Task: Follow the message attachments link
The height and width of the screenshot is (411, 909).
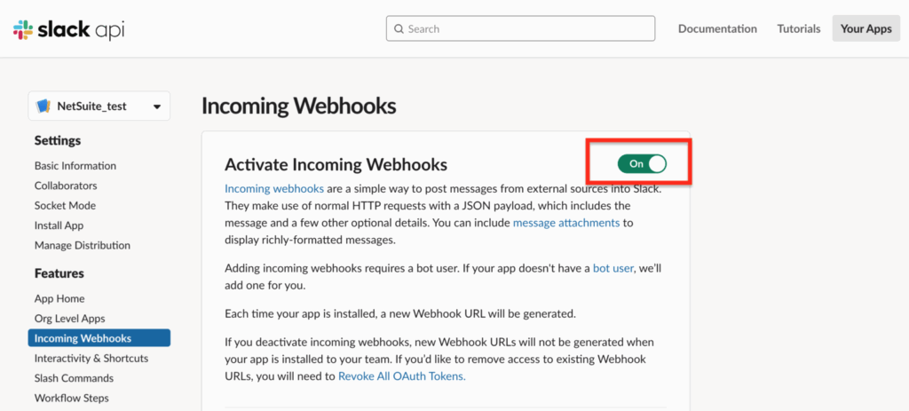Action: click(566, 223)
